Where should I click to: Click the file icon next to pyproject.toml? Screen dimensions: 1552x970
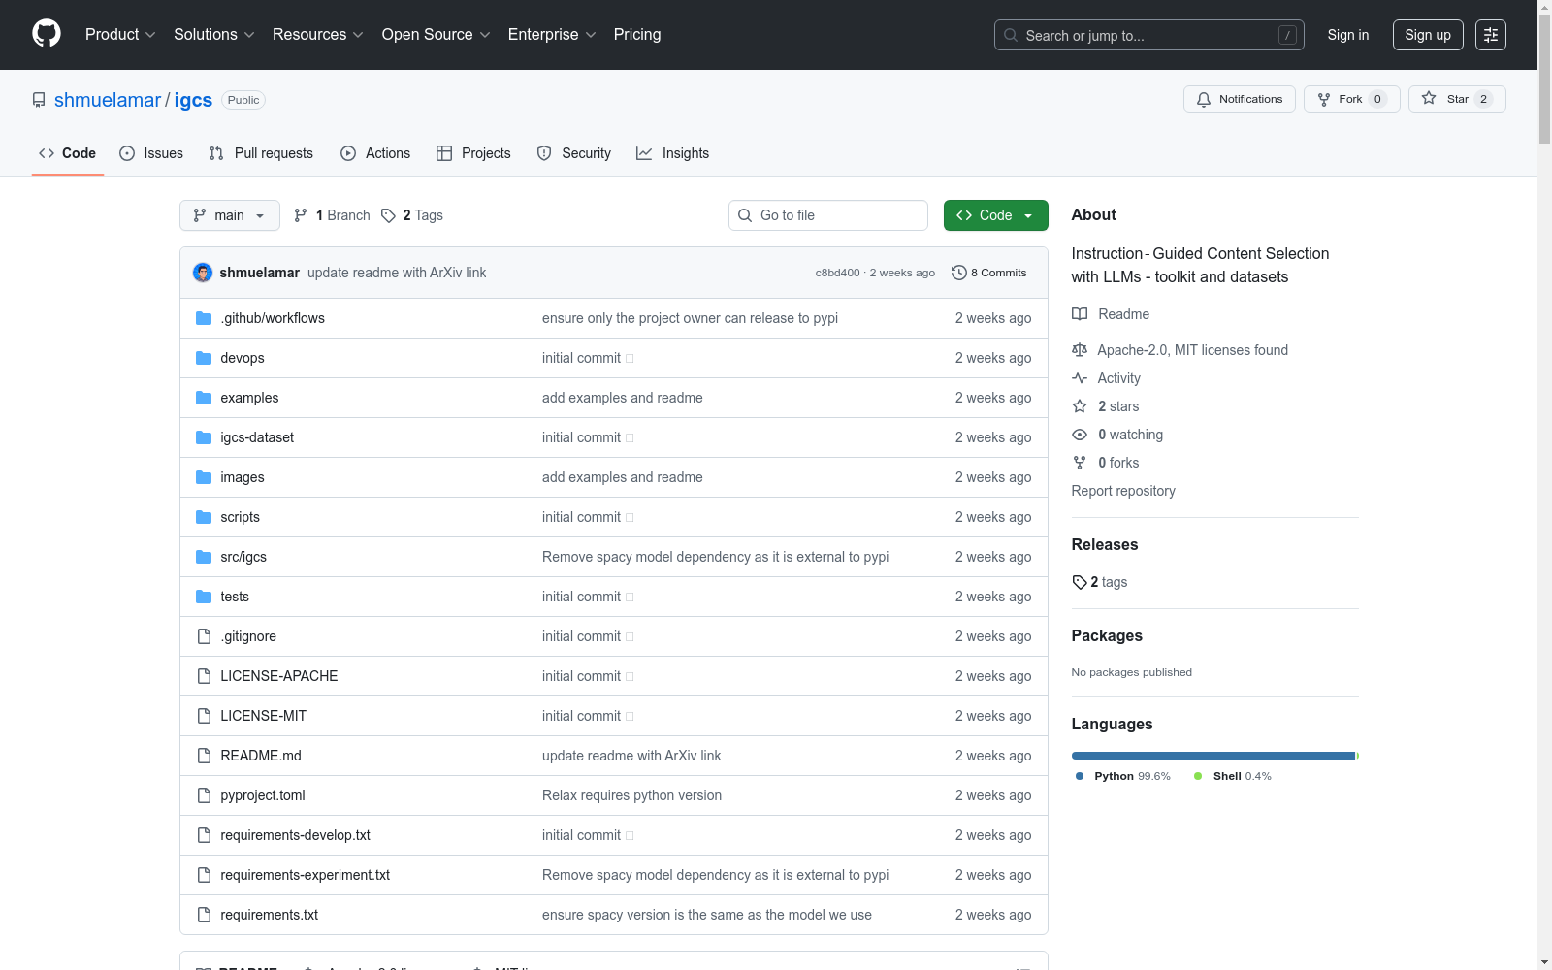tap(204, 795)
